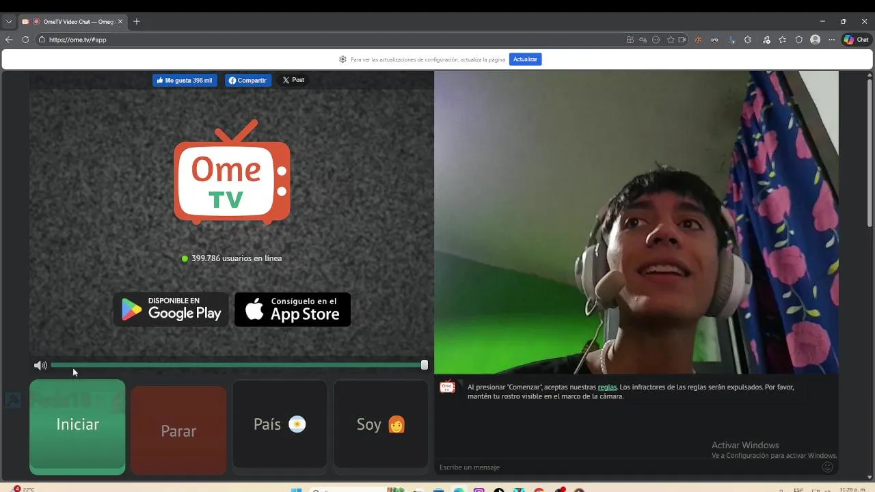Viewport: 875px width, 492px height.
Task: Open the tab actions dropdown arrow
Action: click(9, 21)
